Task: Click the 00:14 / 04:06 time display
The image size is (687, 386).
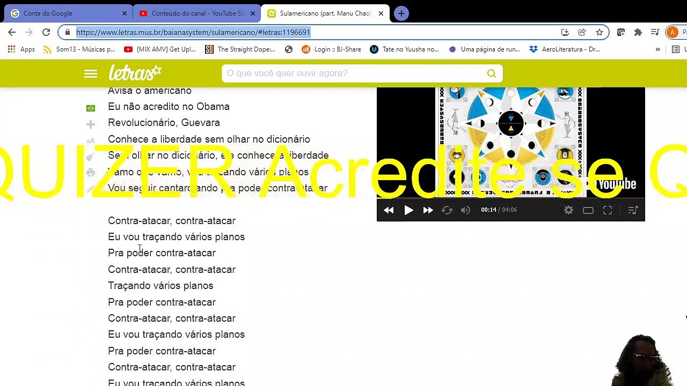Action: pos(499,210)
